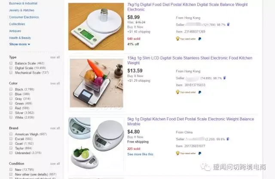Open see all for Color filters
The height and width of the screenshot is (179, 275).
pyautogui.click(x=55, y=84)
